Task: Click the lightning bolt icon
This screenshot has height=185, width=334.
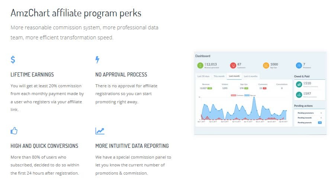Action: coord(97,60)
